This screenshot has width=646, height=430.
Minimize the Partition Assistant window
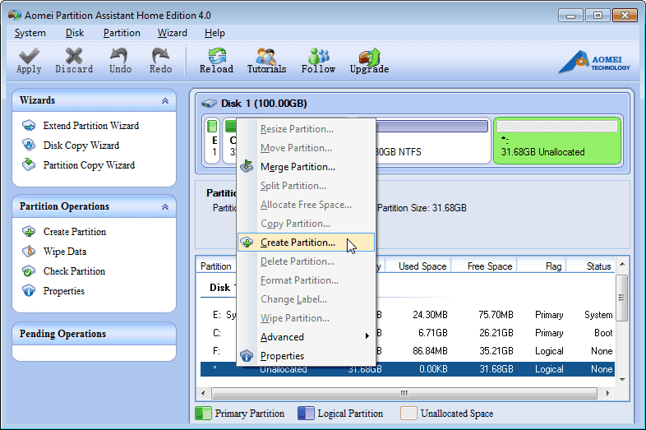(x=570, y=16)
